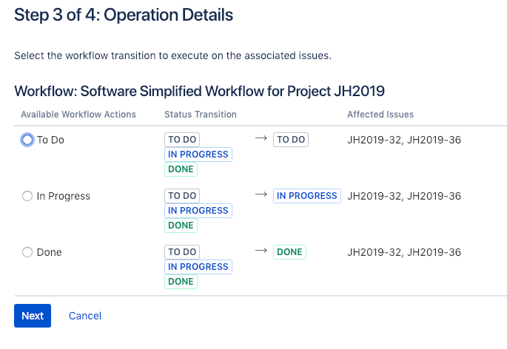Image resolution: width=507 pixels, height=349 pixels.
Task: Click the source IN PROGRESS badge in the Done row
Action: (x=198, y=267)
